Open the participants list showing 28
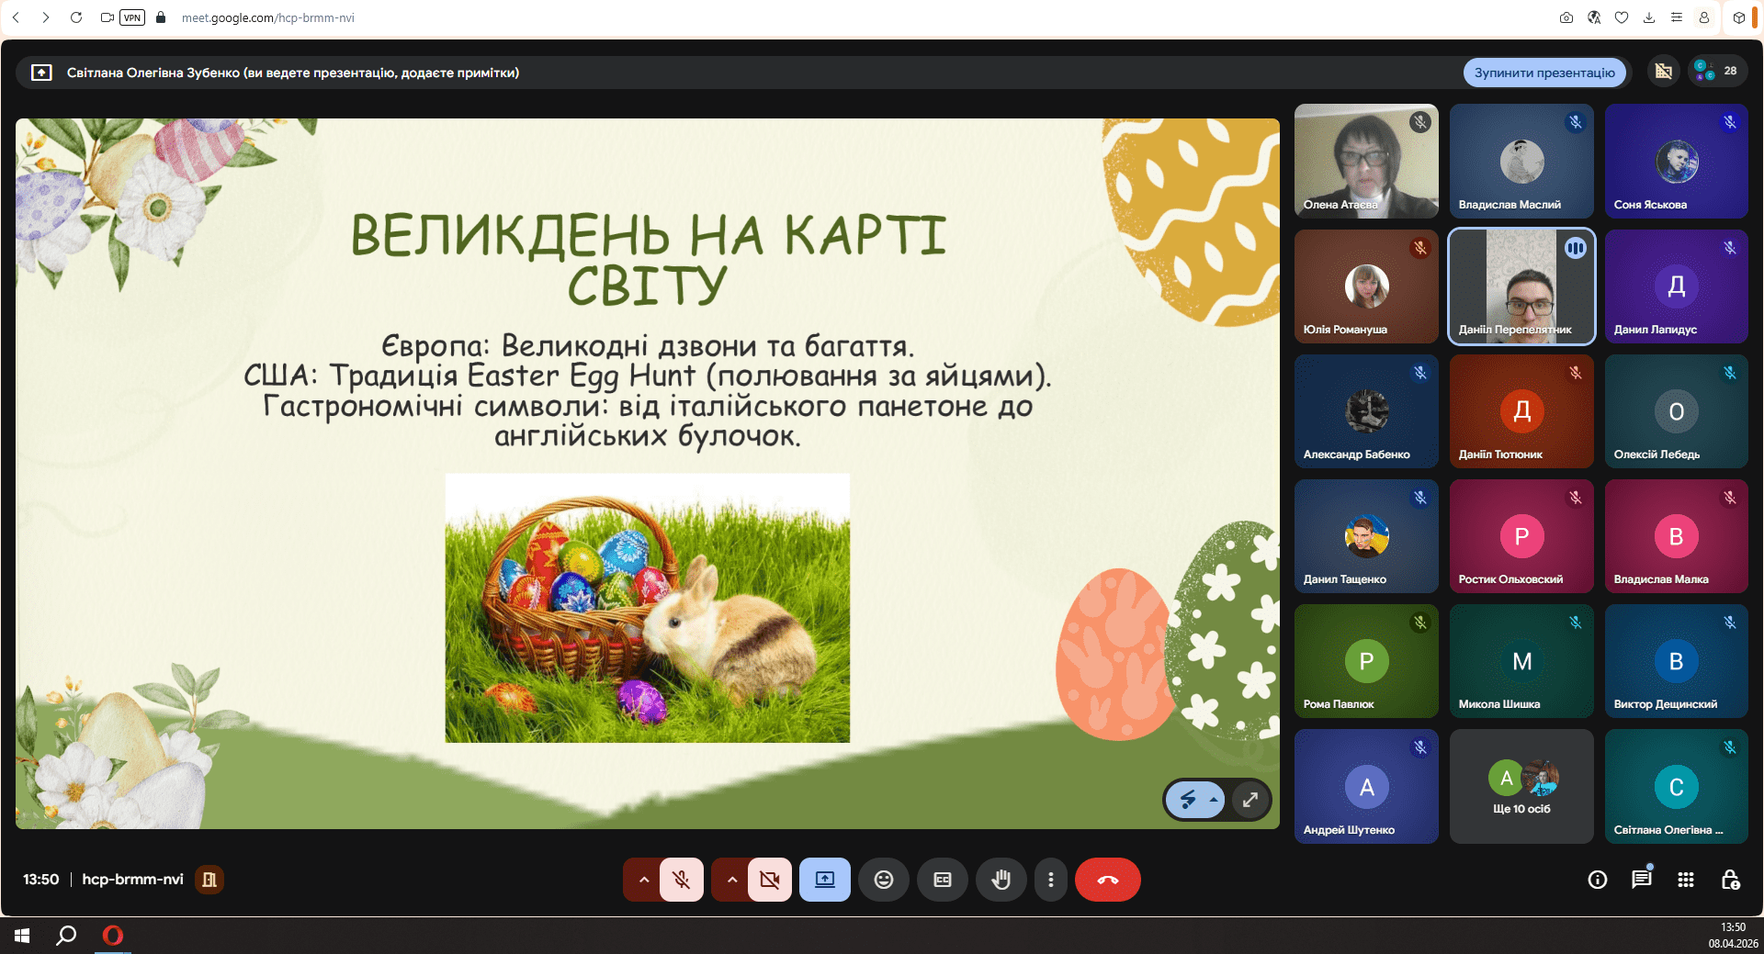 pyautogui.click(x=1716, y=72)
